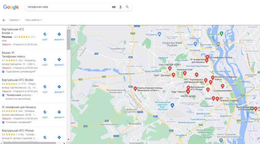The height and width of the screenshot is (144, 260).
Task: Click the Vega Telecom map pin
Action: pyautogui.click(x=188, y=92)
